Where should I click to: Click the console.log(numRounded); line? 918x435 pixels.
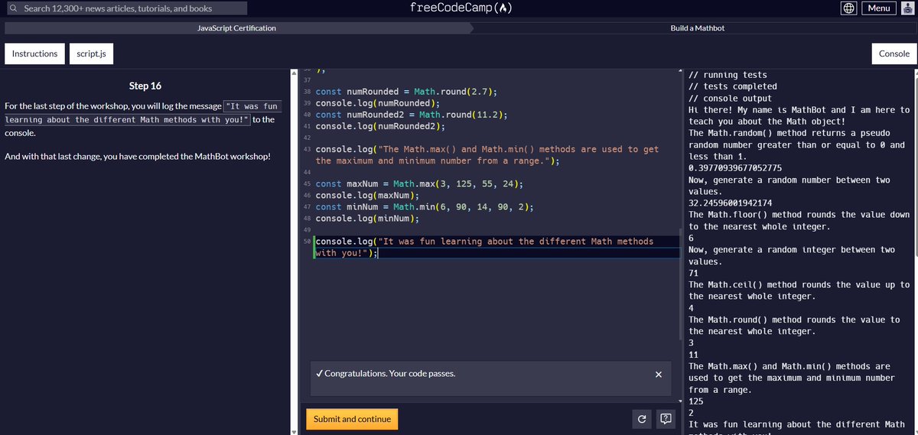click(378, 103)
